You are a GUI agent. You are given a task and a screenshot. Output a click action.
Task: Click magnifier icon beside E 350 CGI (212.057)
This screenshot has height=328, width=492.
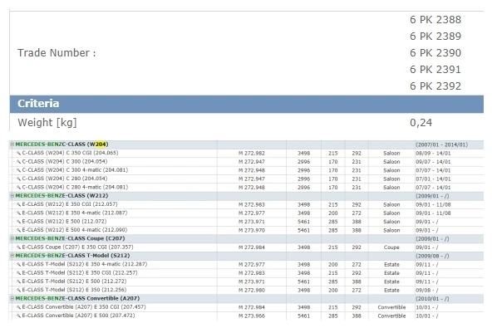click(x=18, y=204)
